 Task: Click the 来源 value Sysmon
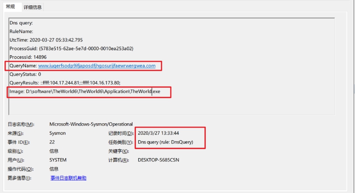click(x=58, y=133)
